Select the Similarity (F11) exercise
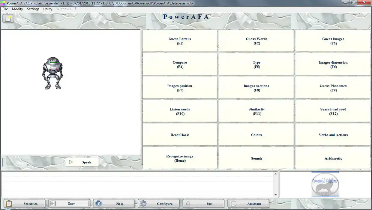 [x=256, y=111]
